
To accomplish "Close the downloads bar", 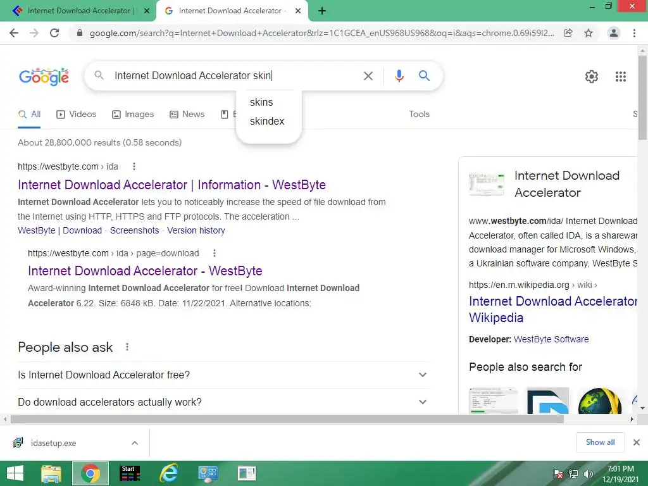I will point(637,442).
